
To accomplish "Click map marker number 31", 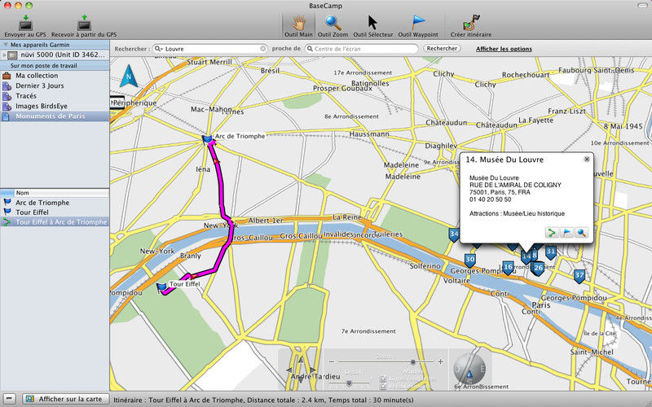I will coord(551,252).
